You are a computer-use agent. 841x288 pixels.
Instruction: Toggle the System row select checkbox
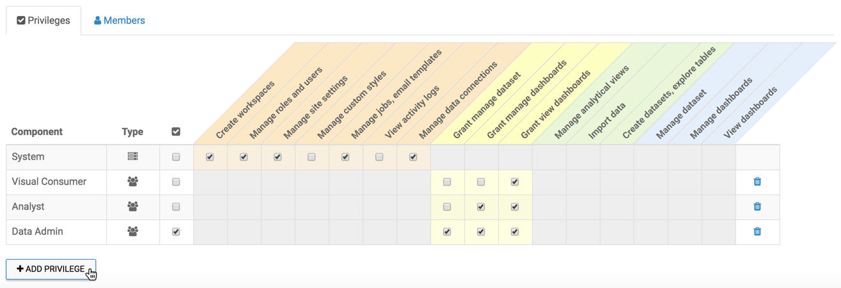point(176,157)
